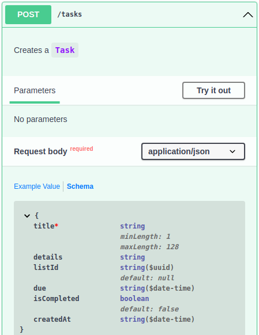Screen dimensions: 259x335
Task: Click the string($date-time) type of createdAt
Action: (x=157, y=319)
